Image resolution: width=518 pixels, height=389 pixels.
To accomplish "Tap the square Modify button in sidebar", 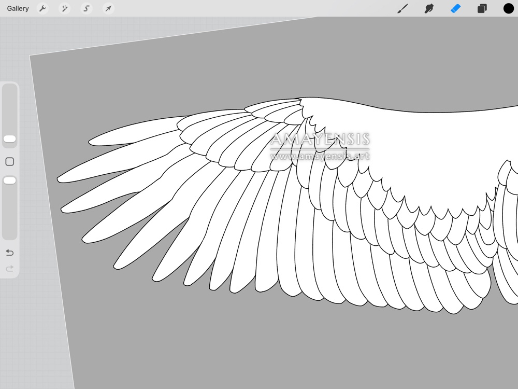I will (x=9, y=162).
